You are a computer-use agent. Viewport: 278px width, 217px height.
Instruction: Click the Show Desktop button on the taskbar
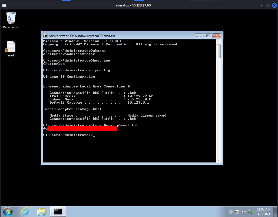(276, 211)
